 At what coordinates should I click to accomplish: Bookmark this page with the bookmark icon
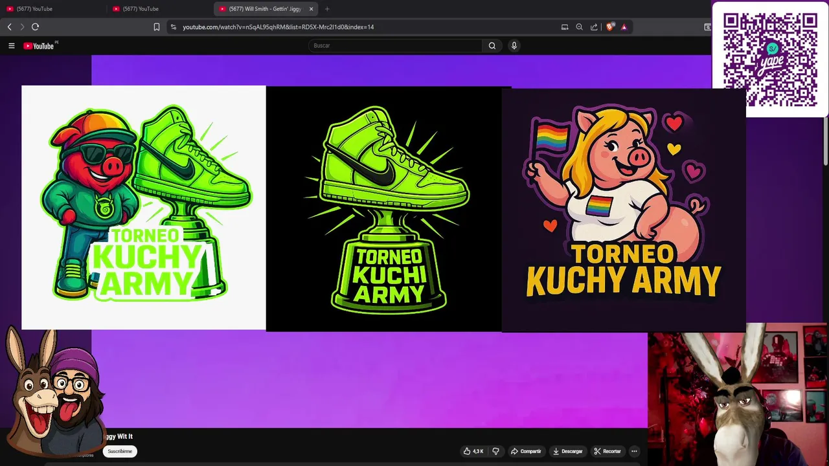tap(157, 27)
